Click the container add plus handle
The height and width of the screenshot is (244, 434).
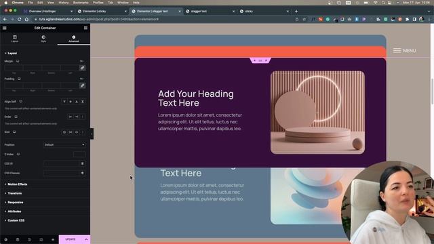click(x=255, y=60)
